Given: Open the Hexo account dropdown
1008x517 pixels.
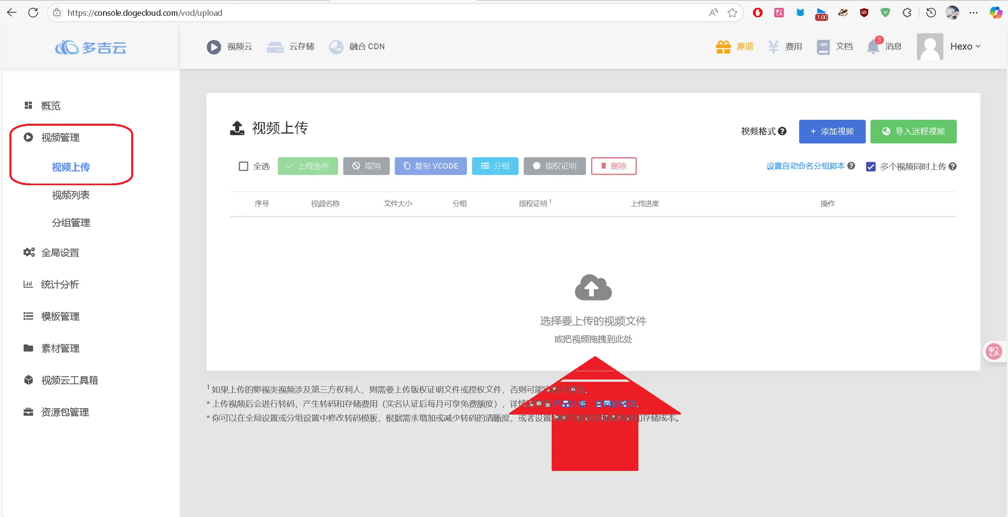Looking at the screenshot, I should tap(965, 46).
